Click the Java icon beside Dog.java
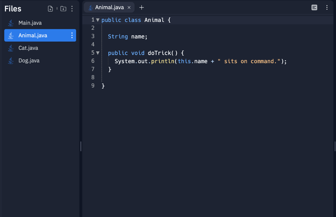 click(11, 60)
